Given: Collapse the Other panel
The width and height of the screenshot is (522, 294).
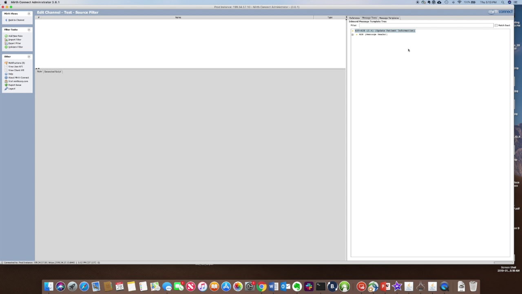Looking at the screenshot, I should [x=29, y=57].
